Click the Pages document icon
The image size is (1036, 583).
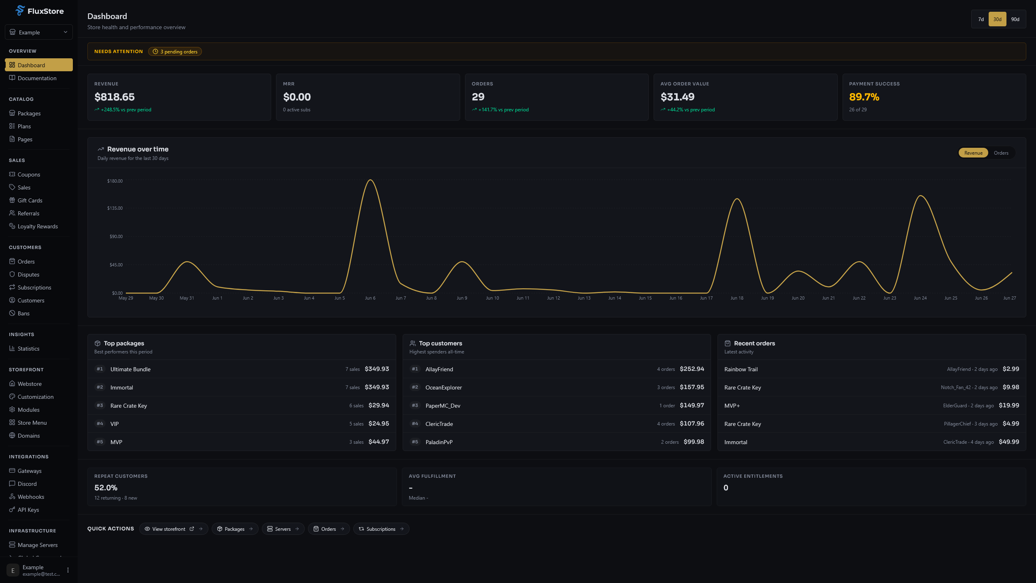pos(12,139)
